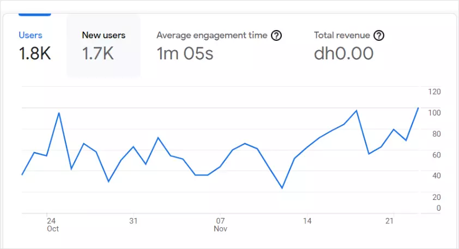Screen dimensions: 459x249
Task: Click the 1.8K users value
Action: point(35,53)
